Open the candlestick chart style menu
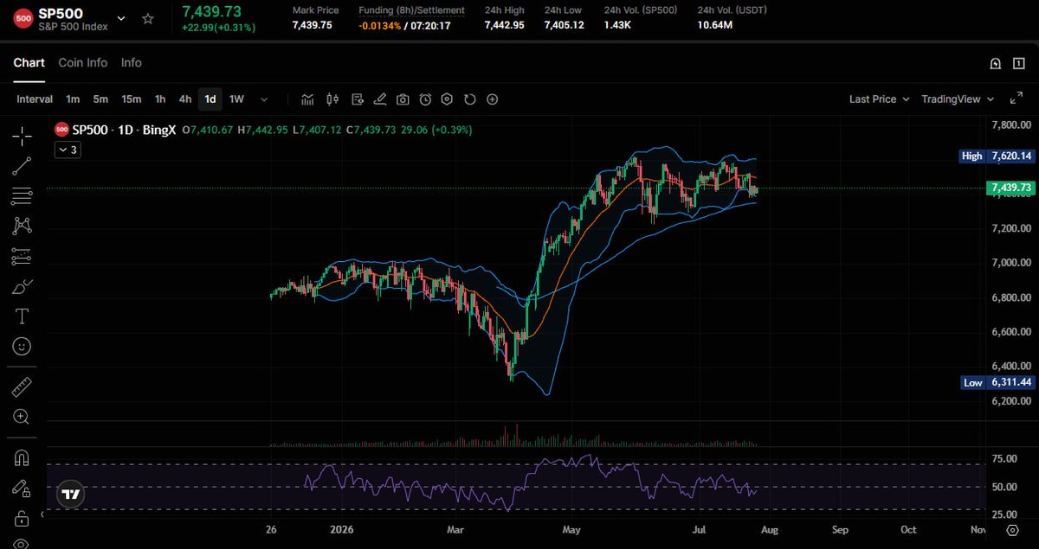Image resolution: width=1039 pixels, height=549 pixels. [332, 99]
